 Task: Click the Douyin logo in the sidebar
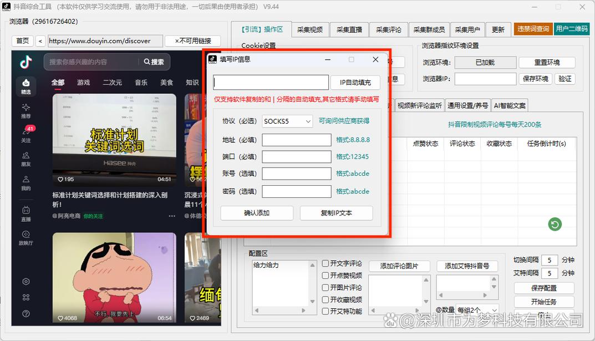coord(26,62)
